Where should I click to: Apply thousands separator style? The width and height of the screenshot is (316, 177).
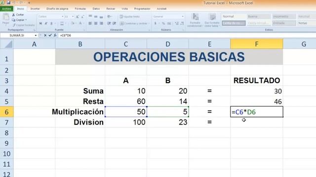tap(169, 24)
